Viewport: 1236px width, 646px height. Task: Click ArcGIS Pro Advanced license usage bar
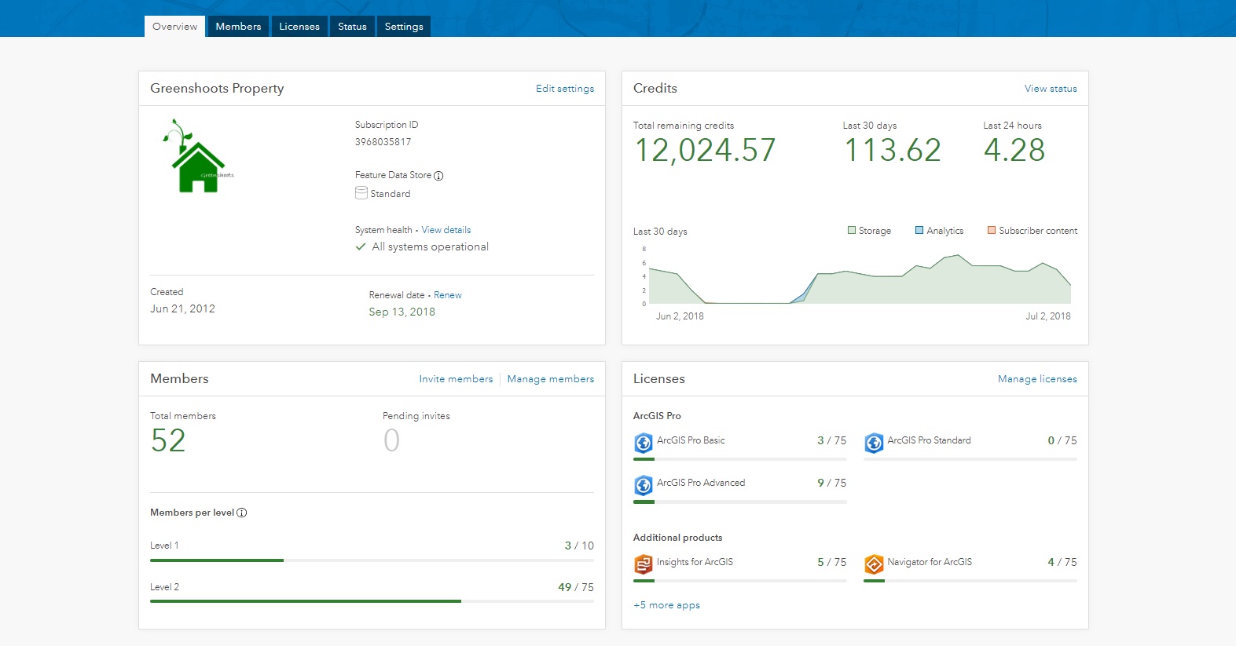(740, 502)
